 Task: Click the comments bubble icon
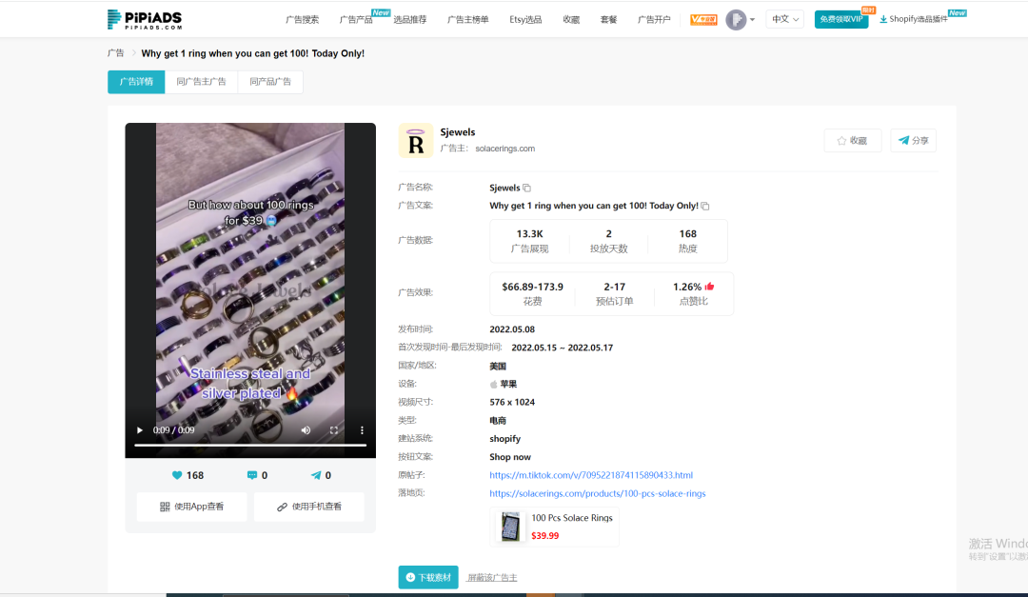click(251, 475)
